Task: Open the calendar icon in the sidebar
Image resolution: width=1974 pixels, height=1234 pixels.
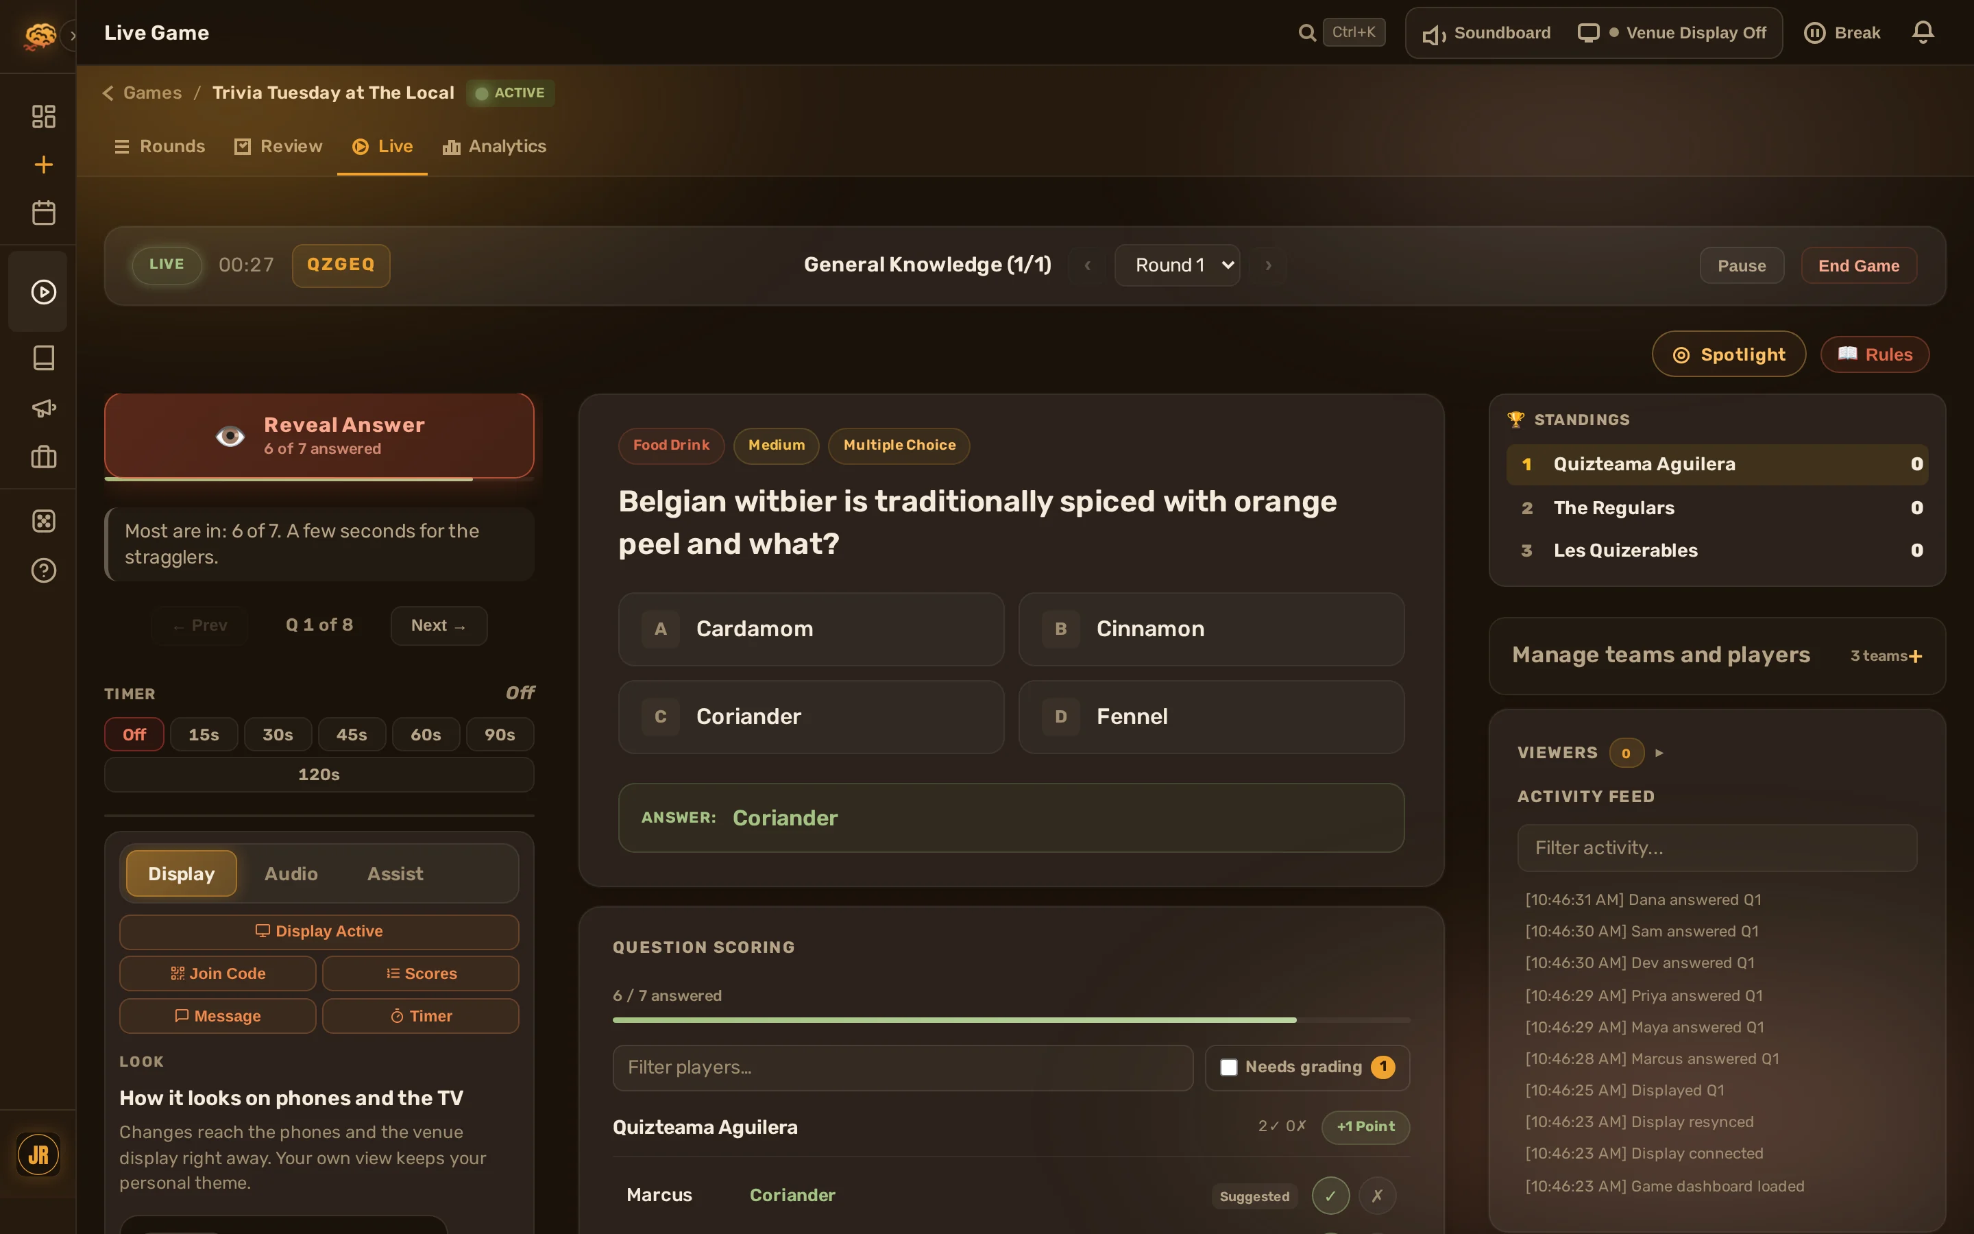Action: pos(43,213)
